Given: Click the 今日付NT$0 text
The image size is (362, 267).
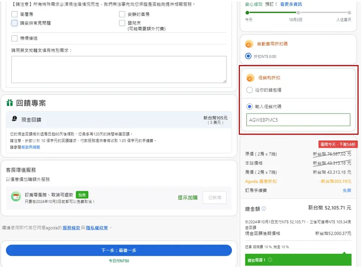Looking at the screenshot, I should (119, 261).
